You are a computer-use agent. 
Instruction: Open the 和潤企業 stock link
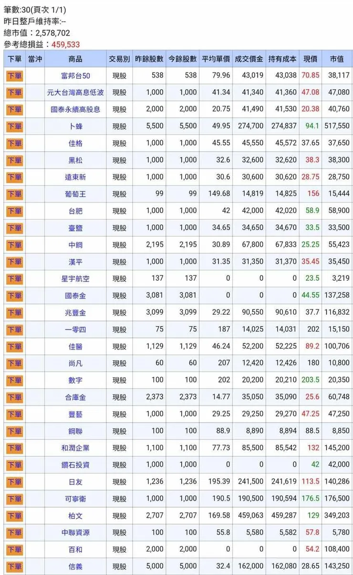click(75, 448)
